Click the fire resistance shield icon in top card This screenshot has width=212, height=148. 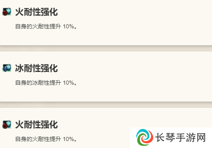[x=7, y=12]
